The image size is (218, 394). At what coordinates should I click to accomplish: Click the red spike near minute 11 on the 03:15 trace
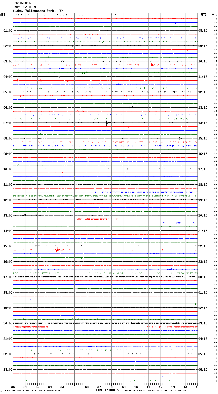[x=152, y=65]
